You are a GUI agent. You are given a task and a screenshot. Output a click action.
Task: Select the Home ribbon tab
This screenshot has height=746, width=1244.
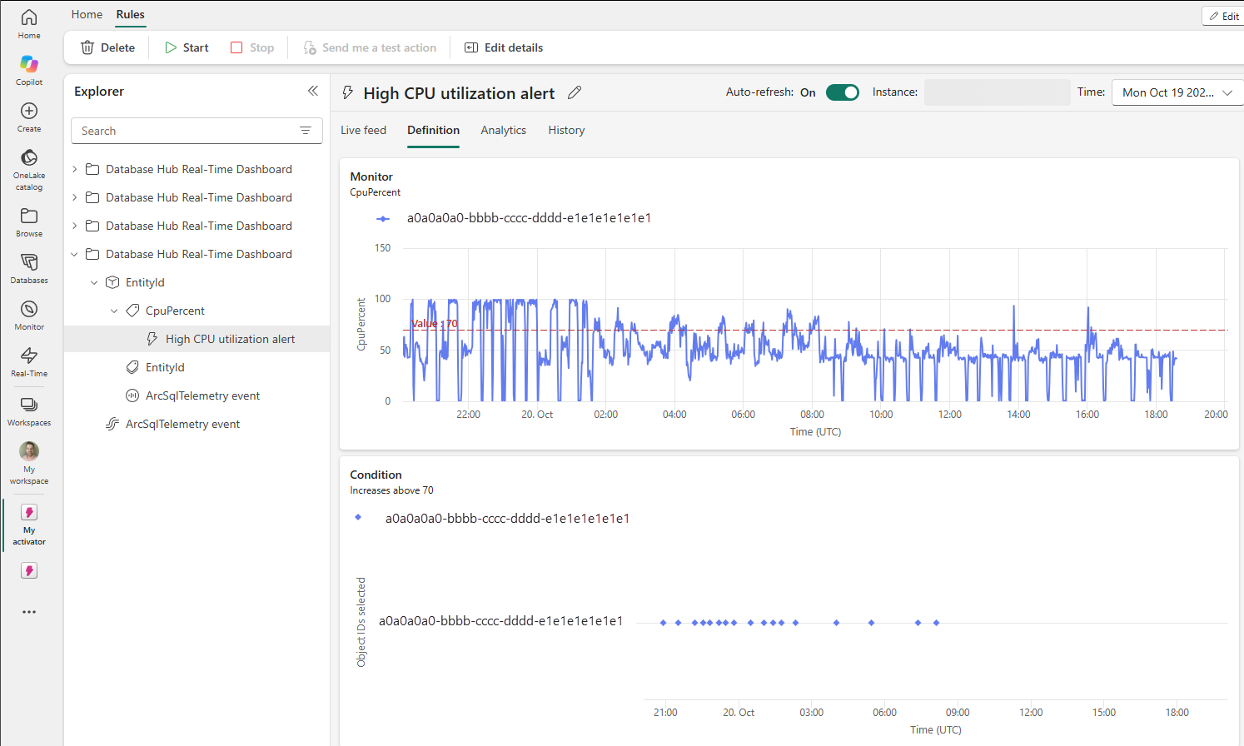87,14
